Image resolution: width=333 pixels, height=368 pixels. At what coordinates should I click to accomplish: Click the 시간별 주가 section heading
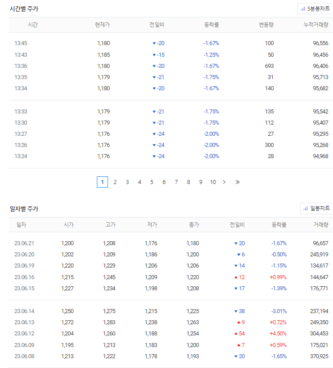coord(24,9)
